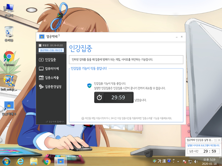Click the stopwatch icon by the timer
Screen dimensions: 222x166
pos(99,98)
